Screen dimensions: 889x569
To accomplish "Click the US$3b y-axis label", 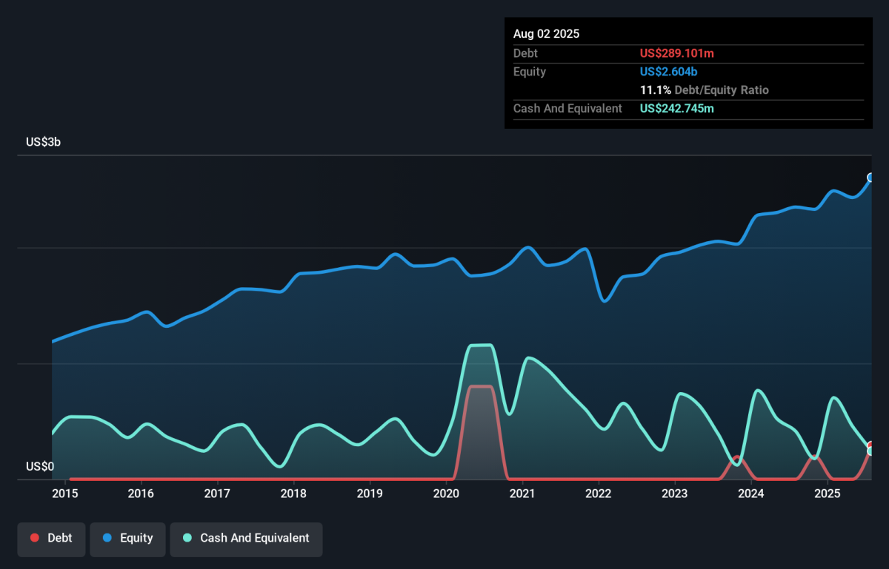I will point(43,142).
